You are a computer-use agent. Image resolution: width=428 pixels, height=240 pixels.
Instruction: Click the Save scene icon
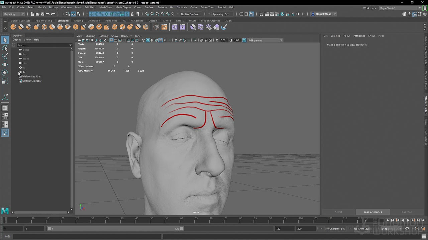coord(42,14)
